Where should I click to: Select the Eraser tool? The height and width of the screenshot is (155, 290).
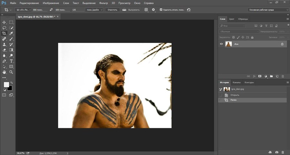[x=4, y=50]
